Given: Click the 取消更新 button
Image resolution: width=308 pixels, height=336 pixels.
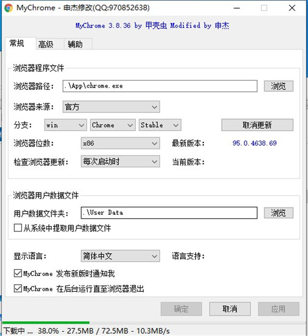Looking at the screenshot, I should [x=257, y=125].
